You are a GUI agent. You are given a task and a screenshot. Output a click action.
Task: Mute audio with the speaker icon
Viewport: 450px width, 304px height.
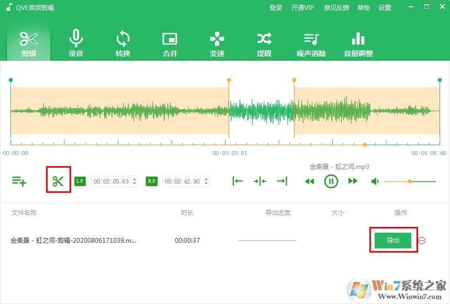[x=375, y=181]
